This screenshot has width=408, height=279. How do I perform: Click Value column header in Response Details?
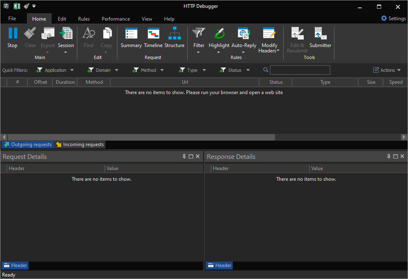[x=358, y=168]
